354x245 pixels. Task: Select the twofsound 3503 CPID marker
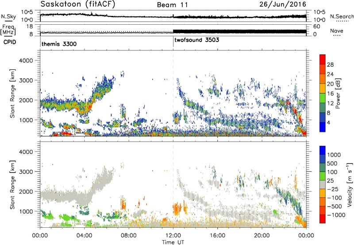pyautogui.click(x=196, y=40)
